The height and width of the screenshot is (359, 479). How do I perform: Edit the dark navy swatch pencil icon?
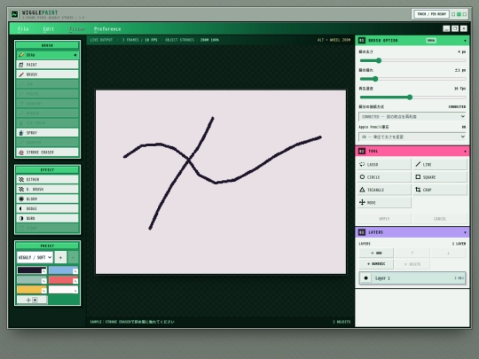[44, 271]
